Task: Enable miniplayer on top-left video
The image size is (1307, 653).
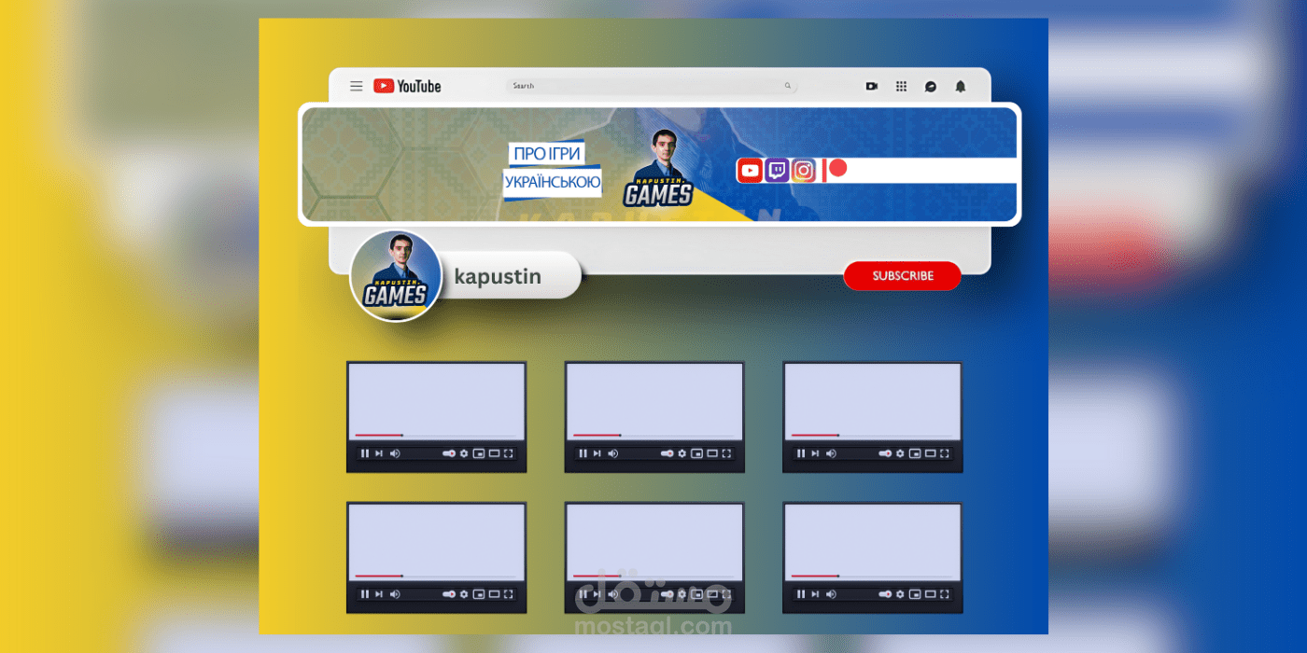Action: click(479, 453)
